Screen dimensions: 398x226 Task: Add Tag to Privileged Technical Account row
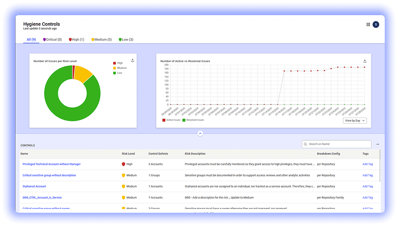coord(368,164)
